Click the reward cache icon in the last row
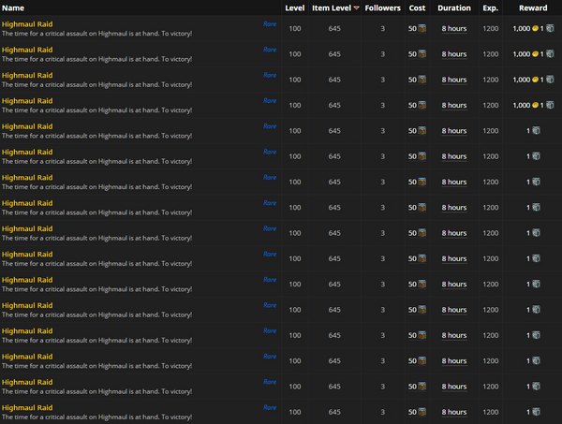Viewport: 562px width, 424px height. coord(536,412)
